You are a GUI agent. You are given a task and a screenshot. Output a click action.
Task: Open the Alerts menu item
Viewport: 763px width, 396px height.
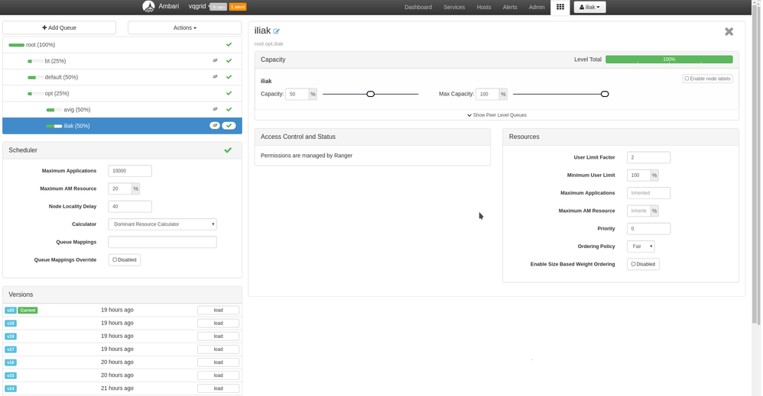(x=510, y=7)
